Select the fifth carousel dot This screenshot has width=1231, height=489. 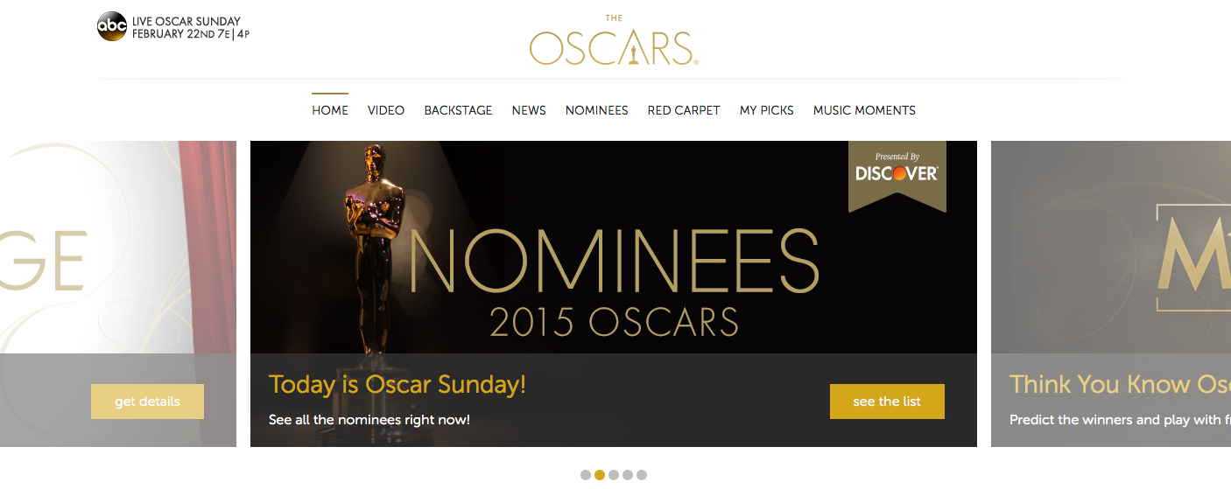(642, 475)
